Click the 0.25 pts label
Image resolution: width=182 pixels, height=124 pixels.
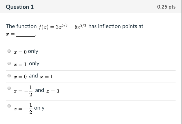(166, 7)
